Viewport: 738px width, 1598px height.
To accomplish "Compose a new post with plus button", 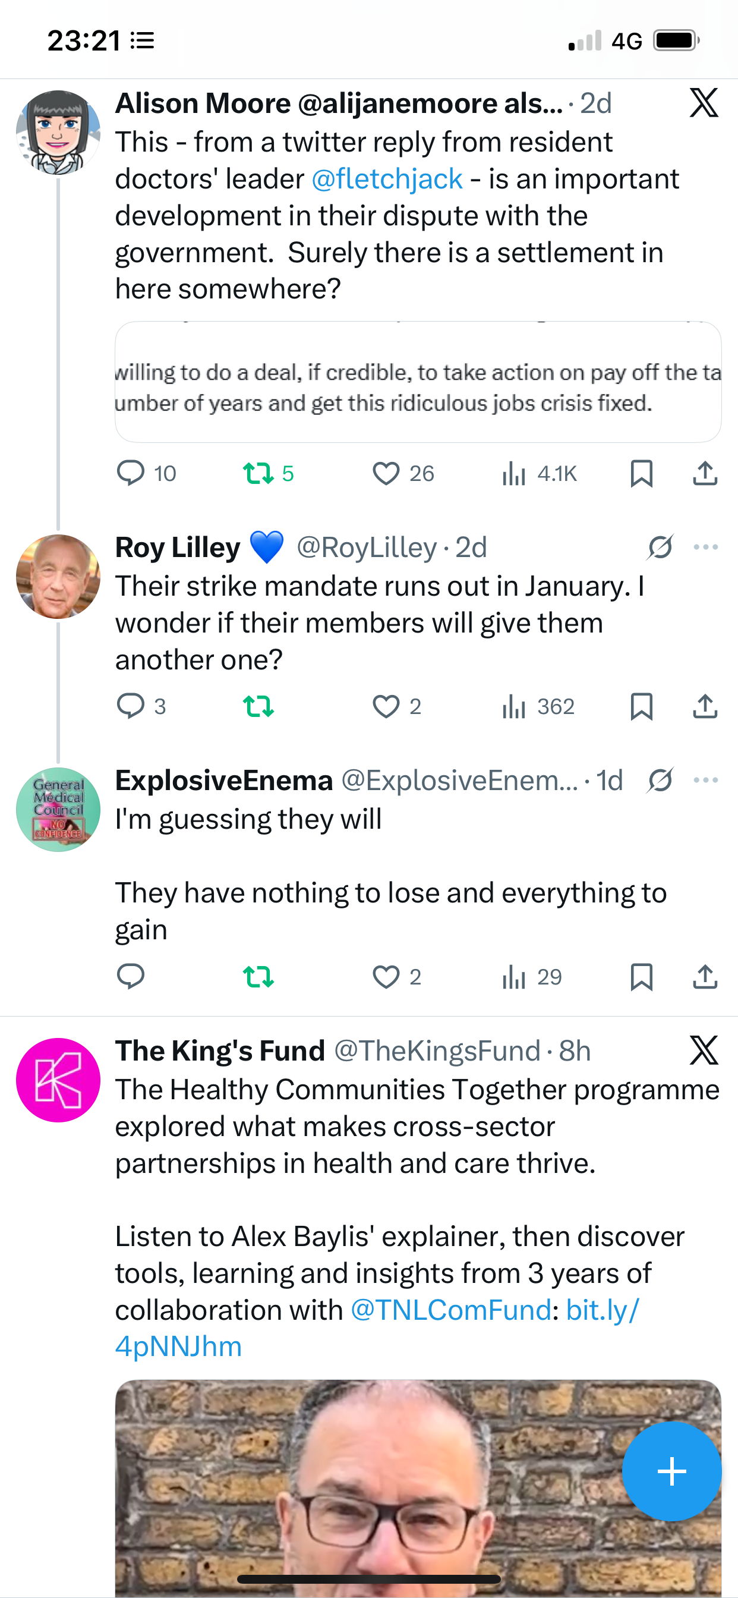I will [x=671, y=1471].
